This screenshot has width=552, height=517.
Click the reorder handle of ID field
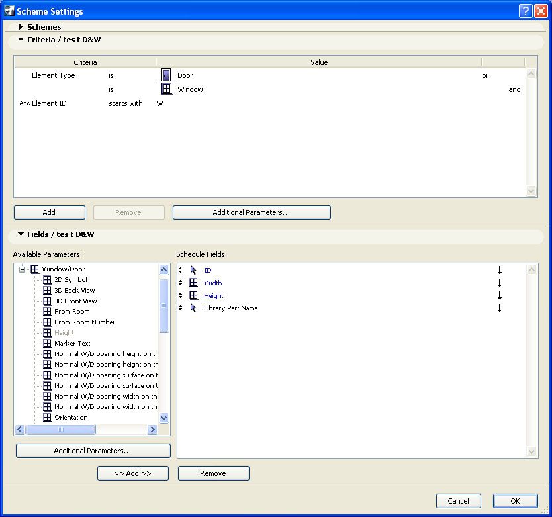click(180, 270)
